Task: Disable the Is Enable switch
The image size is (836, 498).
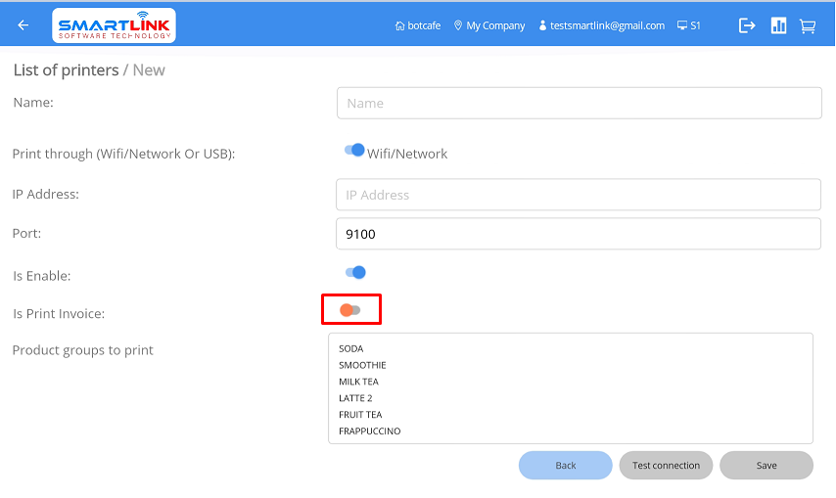Action: 354,273
